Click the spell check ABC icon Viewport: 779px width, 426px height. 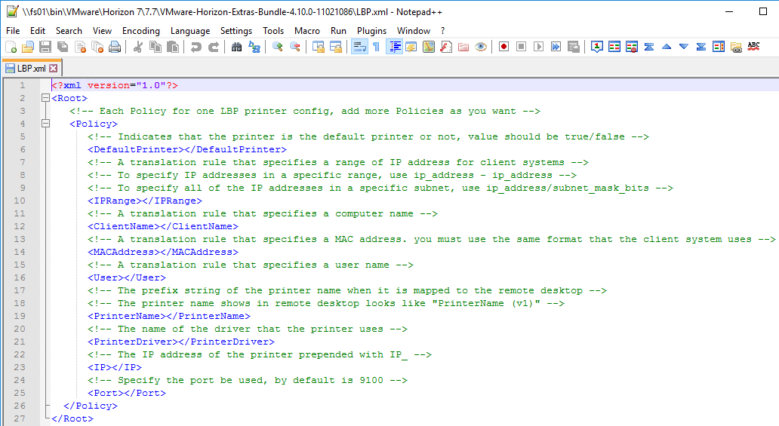[x=753, y=47]
